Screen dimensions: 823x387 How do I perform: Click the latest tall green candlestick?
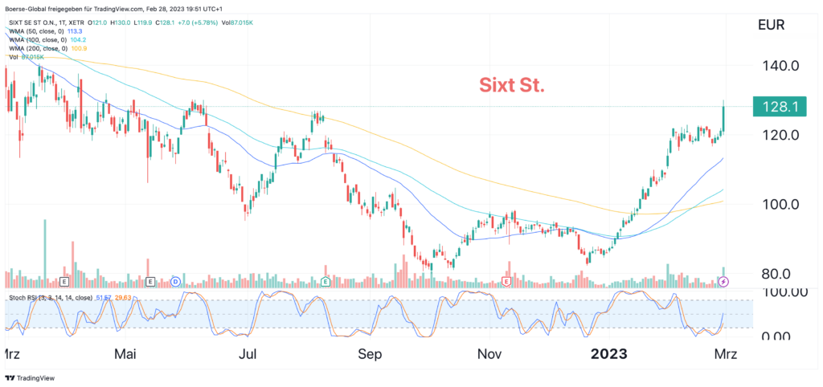click(x=724, y=117)
